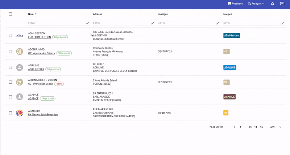Go to previous page arrow
Viewport: 290px width, 155px height.
(x=234, y=127)
